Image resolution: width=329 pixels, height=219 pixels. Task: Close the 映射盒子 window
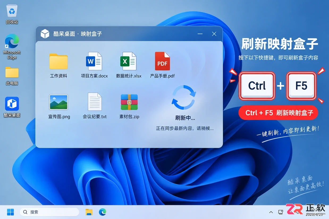[x=214, y=34]
